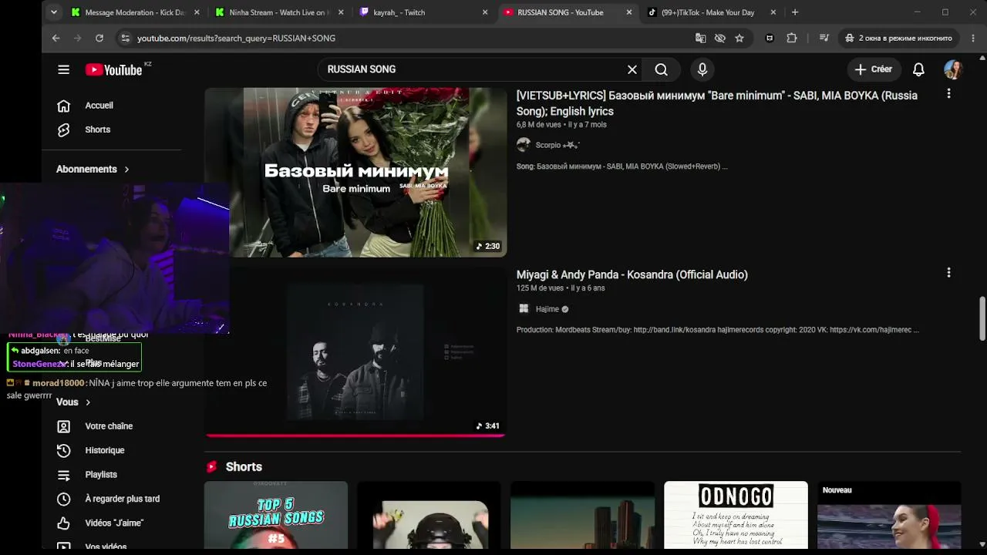Open the ODNOGO lyrics short
Screen dimensions: 987x555
[x=736, y=515]
